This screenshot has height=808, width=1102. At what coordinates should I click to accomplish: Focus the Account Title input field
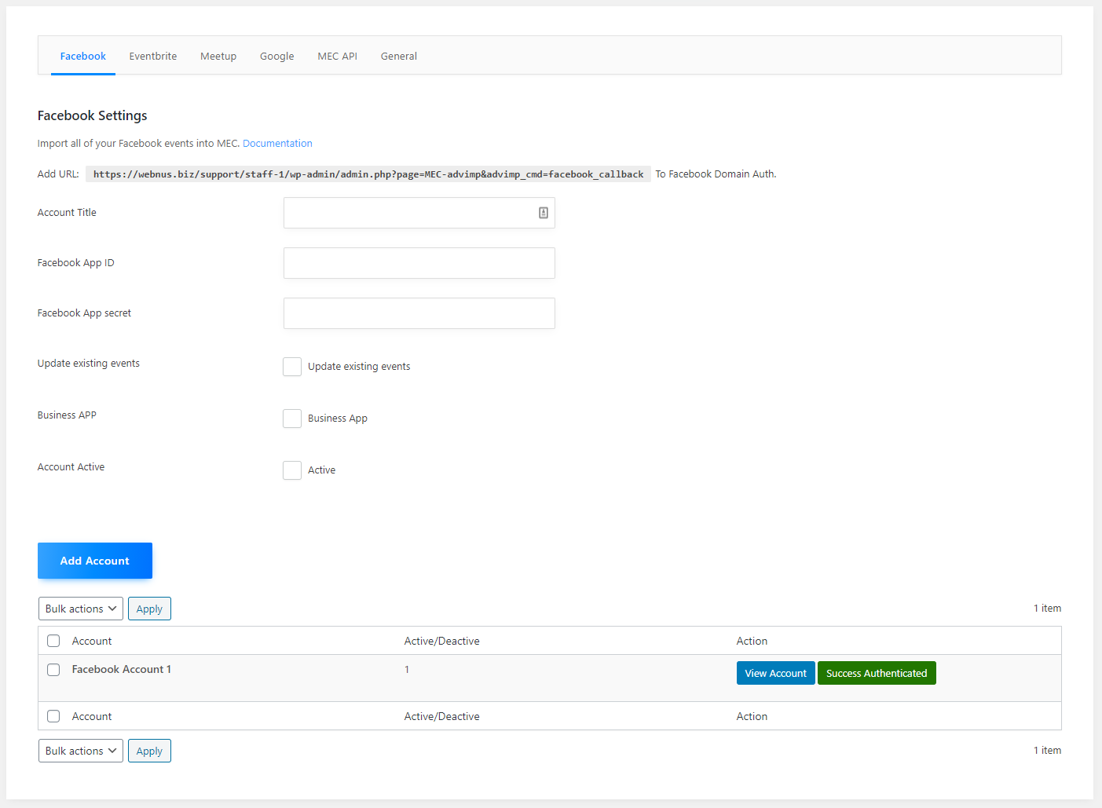pyautogui.click(x=419, y=213)
